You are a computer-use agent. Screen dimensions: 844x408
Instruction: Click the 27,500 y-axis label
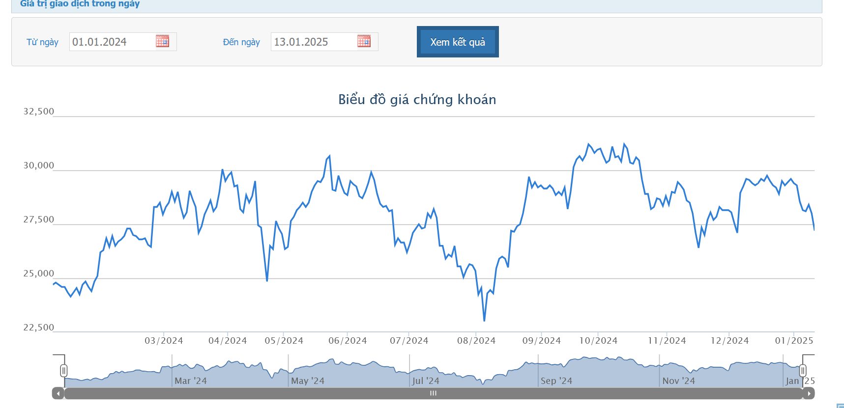[39, 219]
